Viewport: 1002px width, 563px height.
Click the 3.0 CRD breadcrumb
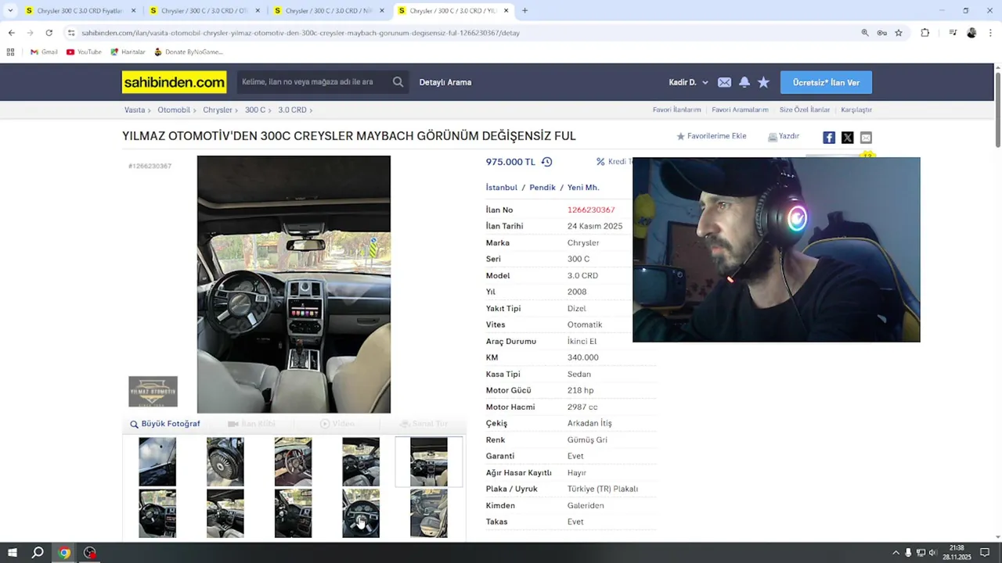tap(292, 110)
